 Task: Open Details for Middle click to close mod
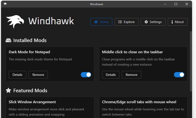click(x=111, y=75)
